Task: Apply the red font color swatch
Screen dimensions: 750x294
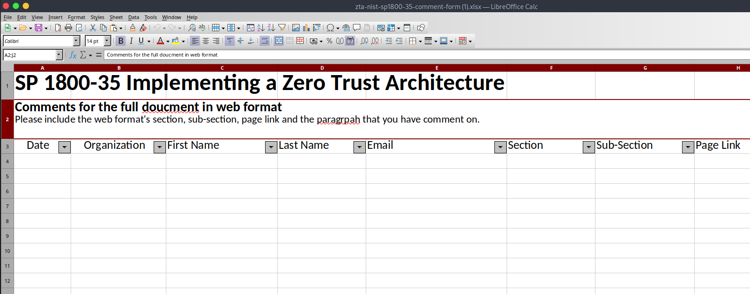Action: tap(160, 41)
